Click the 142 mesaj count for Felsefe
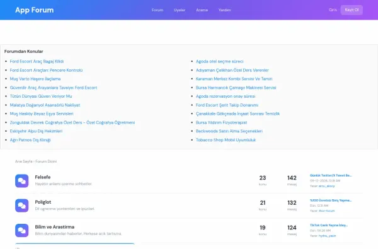 [x=292, y=180]
